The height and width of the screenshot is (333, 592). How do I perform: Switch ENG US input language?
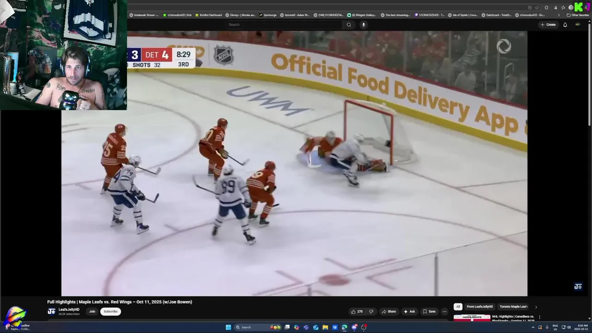pos(555,327)
